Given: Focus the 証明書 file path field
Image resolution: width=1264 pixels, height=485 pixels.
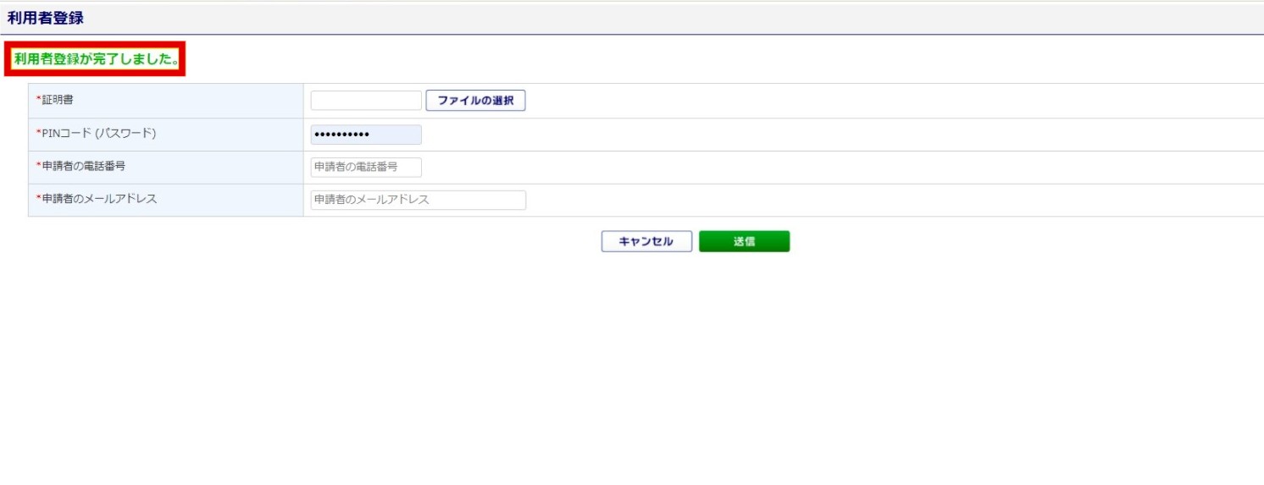Looking at the screenshot, I should (365, 101).
